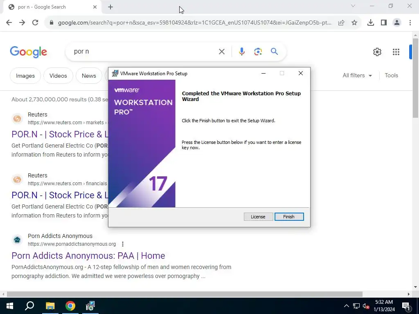This screenshot has width=419, height=314.
Task: Open new tab with plus button
Action: click(x=110, y=7)
